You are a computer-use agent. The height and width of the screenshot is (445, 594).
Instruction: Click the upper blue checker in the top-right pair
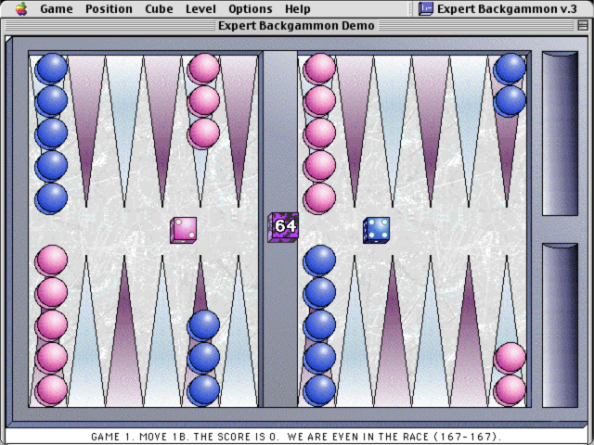click(510, 68)
